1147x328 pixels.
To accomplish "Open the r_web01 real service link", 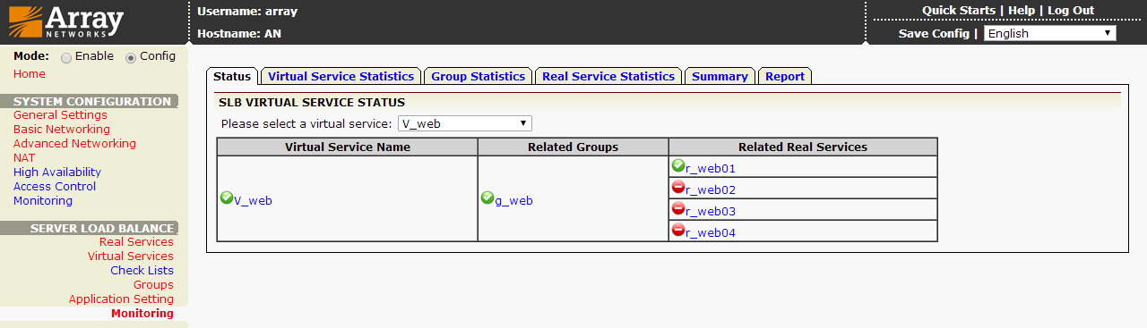I will point(711,168).
